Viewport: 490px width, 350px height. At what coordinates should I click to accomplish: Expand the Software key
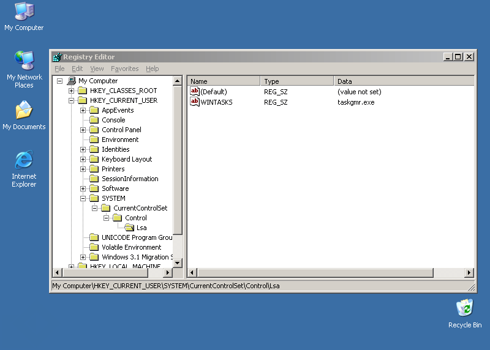[x=83, y=188]
